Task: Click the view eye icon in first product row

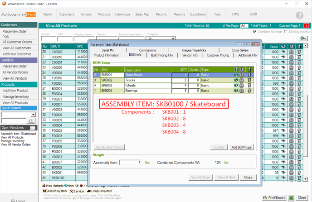Action: [x=283, y=52]
